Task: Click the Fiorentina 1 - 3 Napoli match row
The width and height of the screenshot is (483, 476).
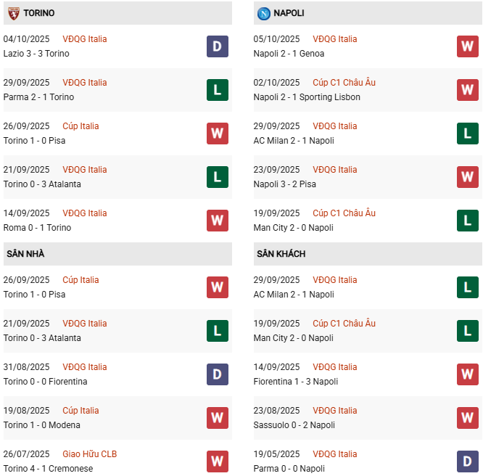Action: pos(295,382)
